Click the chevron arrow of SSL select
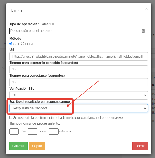 point(145,95)
